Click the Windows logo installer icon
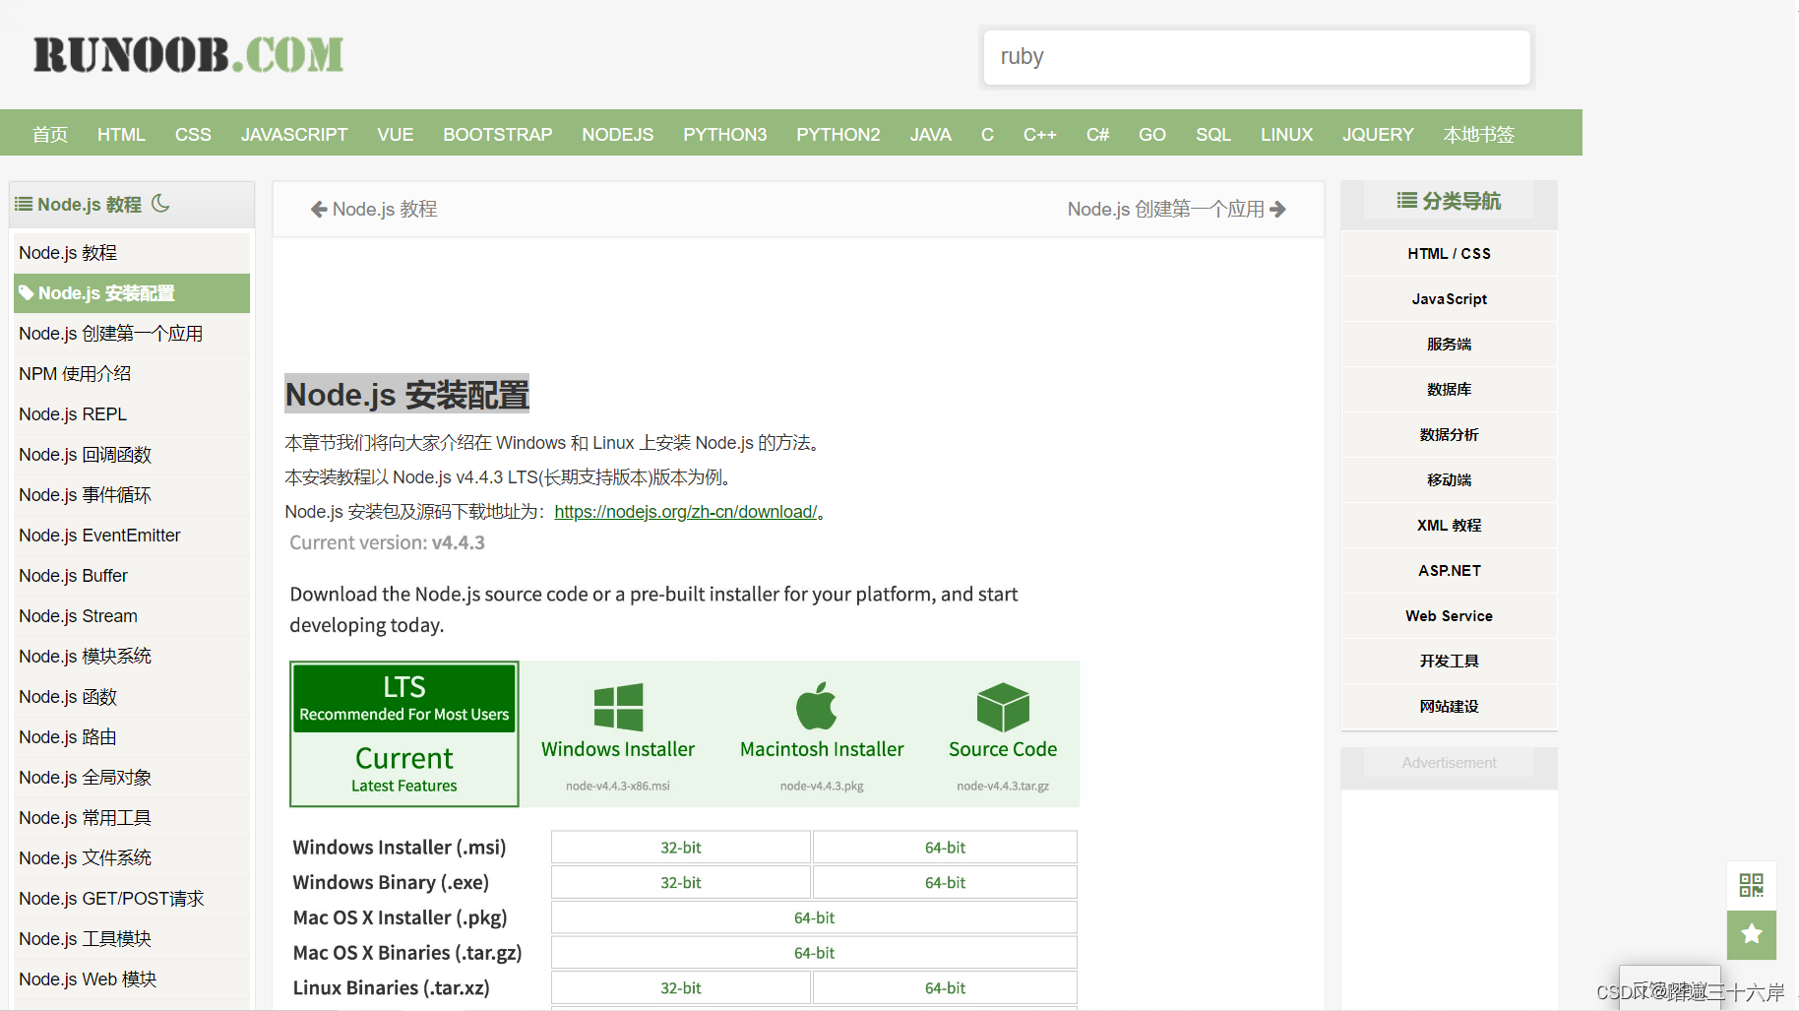Image resolution: width=1799 pixels, height=1011 pixels. 618,708
